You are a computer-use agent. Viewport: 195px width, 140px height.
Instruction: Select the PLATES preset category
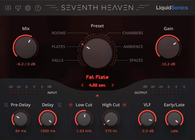[x=58, y=47]
